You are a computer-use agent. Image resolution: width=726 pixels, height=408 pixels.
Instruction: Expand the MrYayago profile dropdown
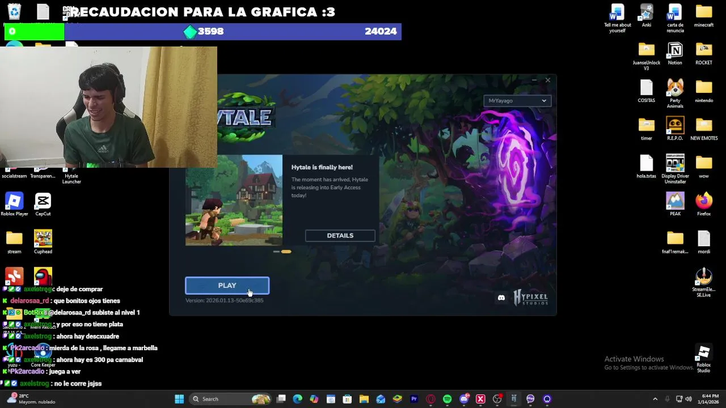[x=517, y=101]
